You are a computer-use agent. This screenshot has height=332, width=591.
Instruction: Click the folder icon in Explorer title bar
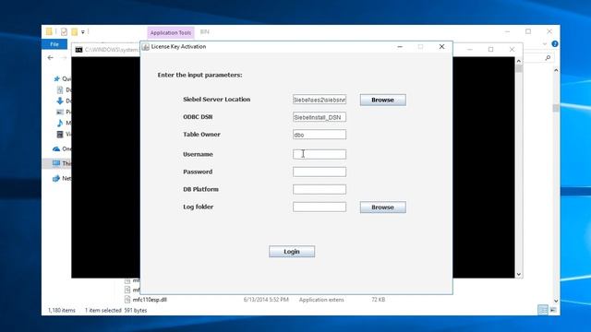(49, 31)
